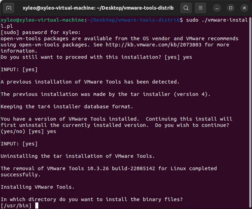Click 'Keeping the tar4 installer database format' line

coord(67,107)
